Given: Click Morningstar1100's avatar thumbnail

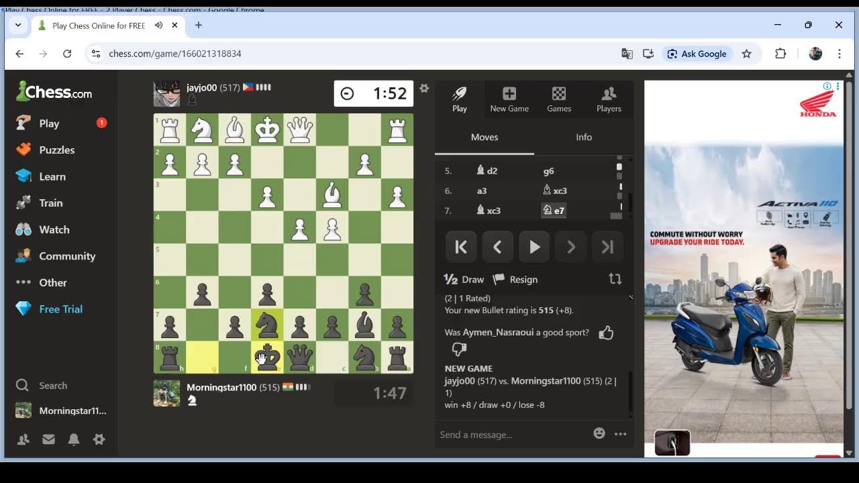Looking at the screenshot, I should click(166, 394).
